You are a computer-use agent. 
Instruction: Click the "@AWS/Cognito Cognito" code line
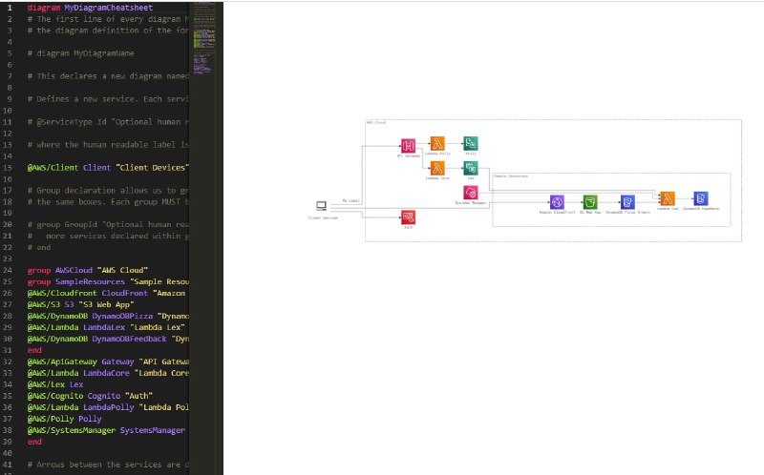(x=90, y=396)
